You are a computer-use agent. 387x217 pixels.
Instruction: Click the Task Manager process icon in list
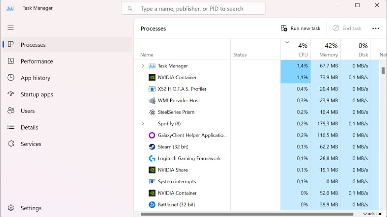click(x=152, y=66)
